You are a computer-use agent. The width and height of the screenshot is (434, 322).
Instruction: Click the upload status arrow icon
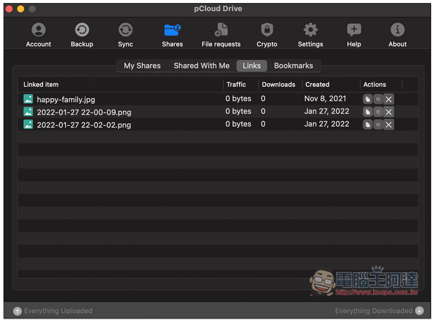click(x=17, y=311)
